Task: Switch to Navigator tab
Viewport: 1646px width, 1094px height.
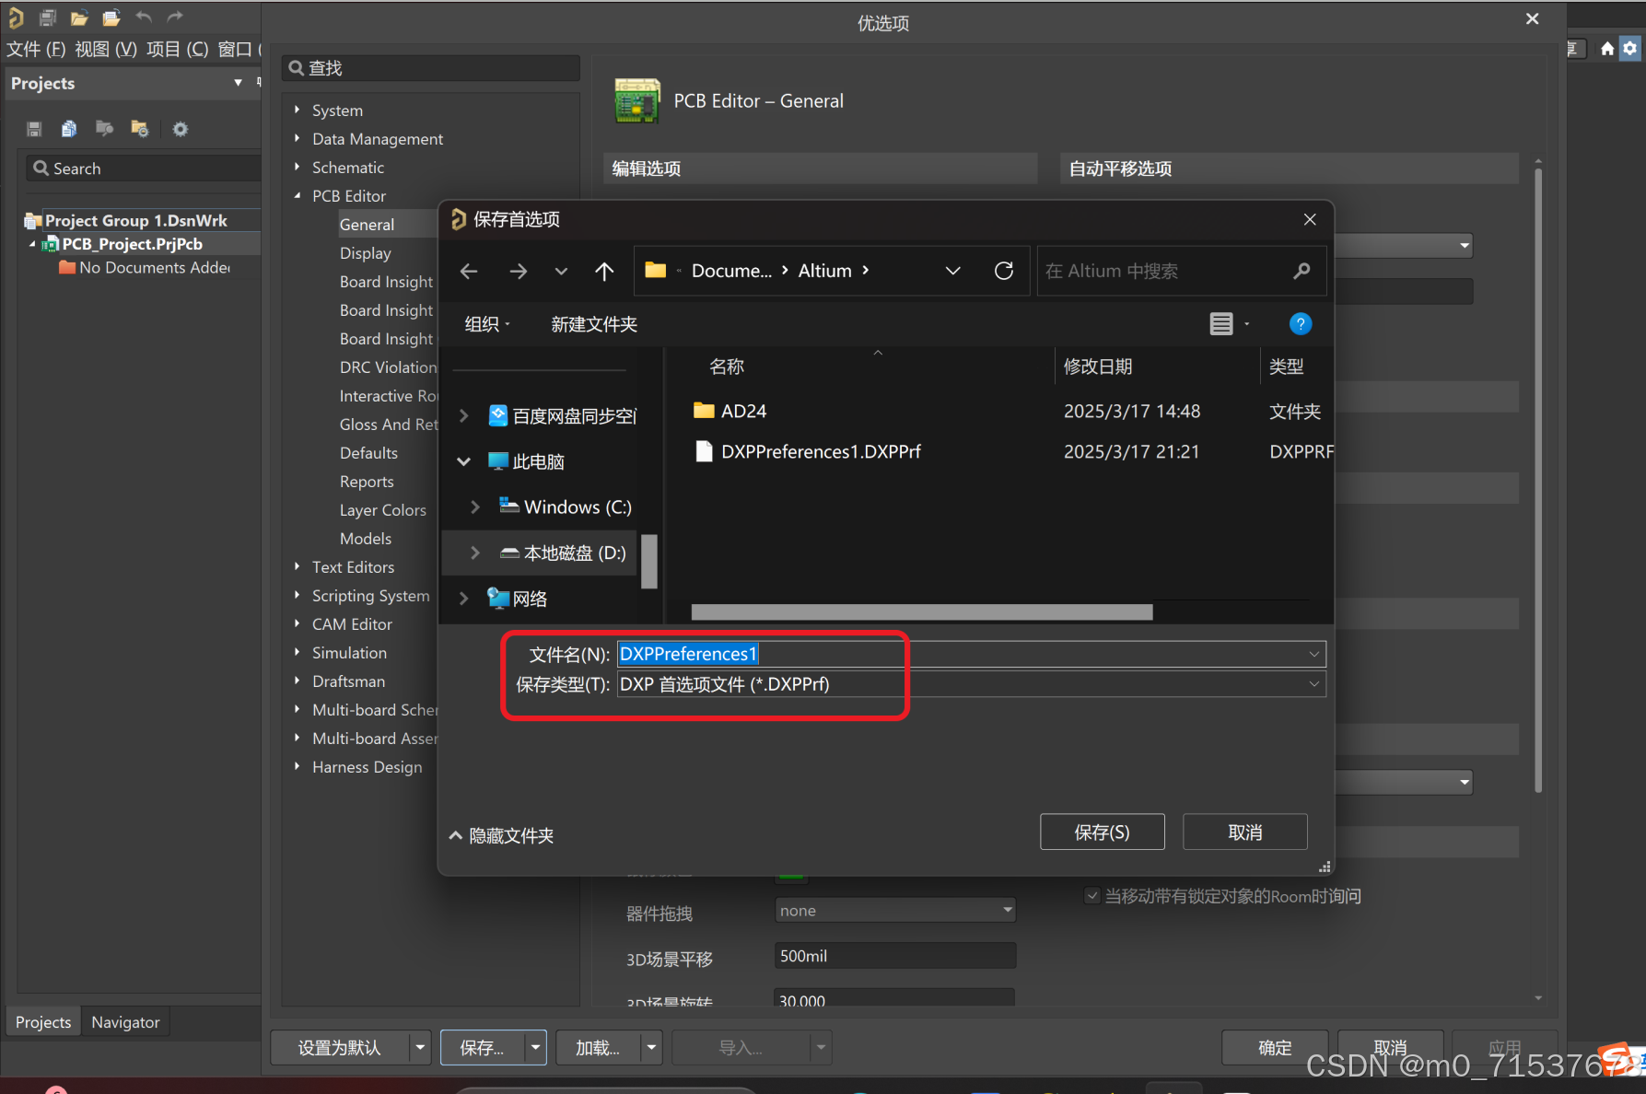Action: [125, 1022]
